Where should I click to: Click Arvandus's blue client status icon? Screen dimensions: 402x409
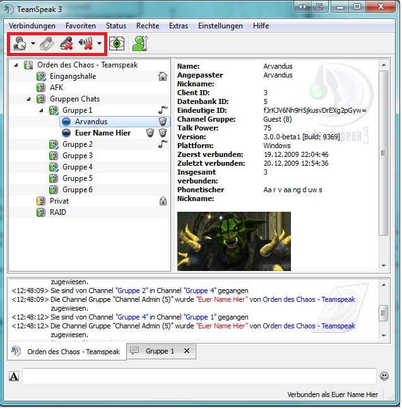click(67, 122)
